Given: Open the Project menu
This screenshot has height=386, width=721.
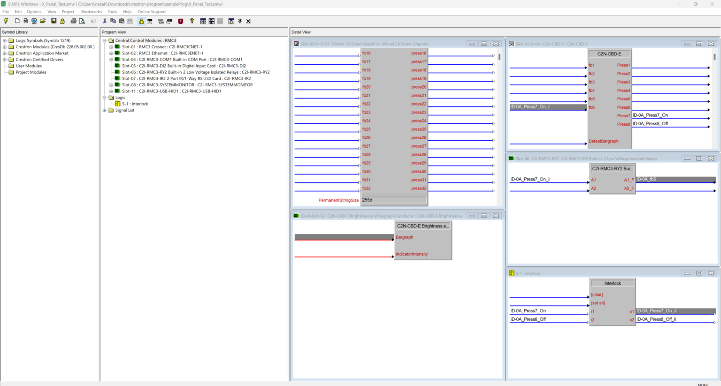Looking at the screenshot, I should tap(68, 12).
